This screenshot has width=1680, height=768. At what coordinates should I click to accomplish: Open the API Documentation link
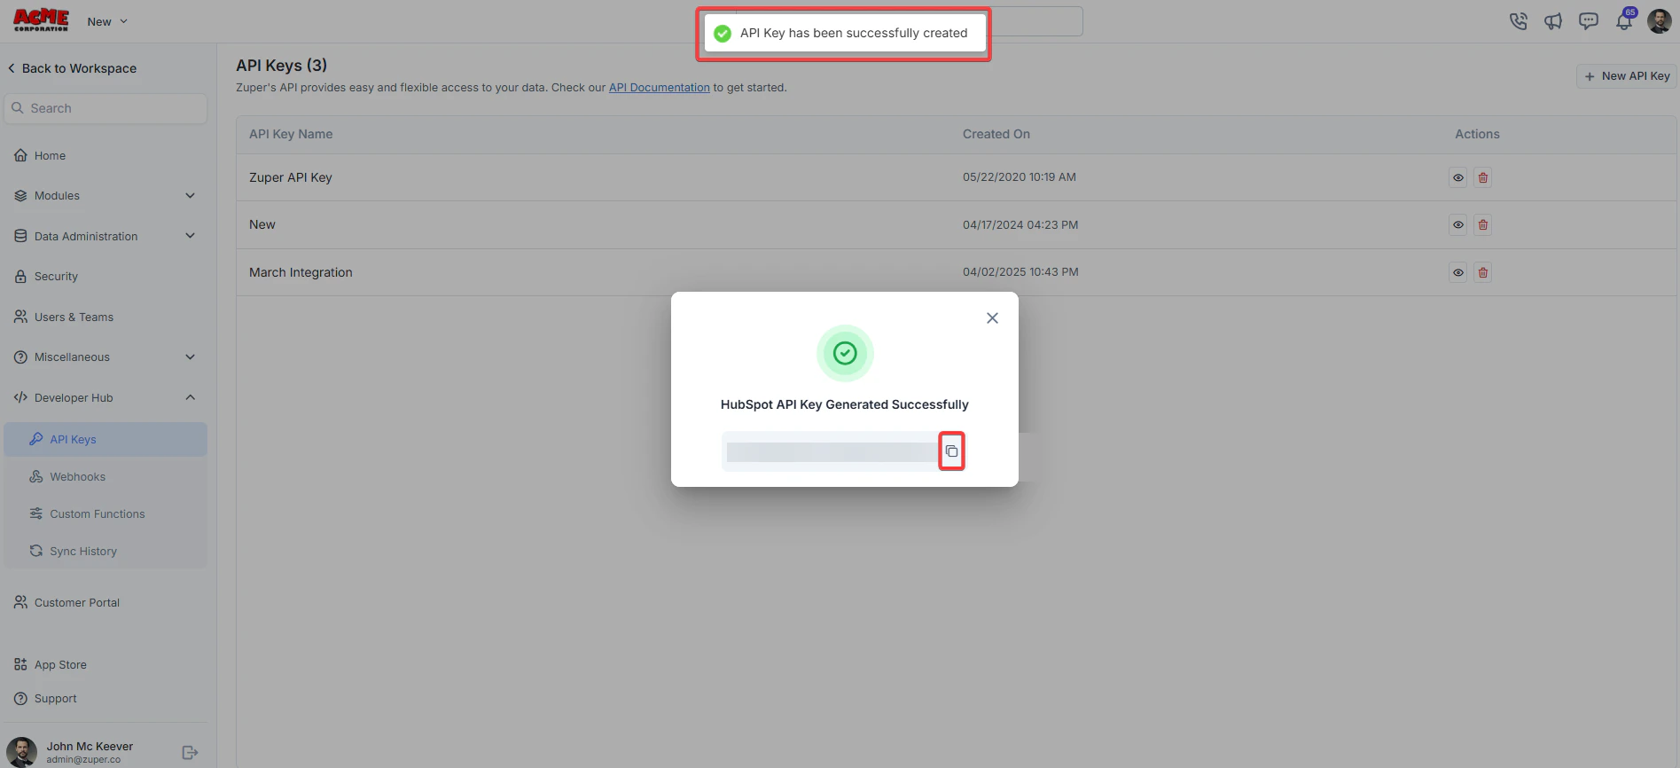(x=660, y=88)
